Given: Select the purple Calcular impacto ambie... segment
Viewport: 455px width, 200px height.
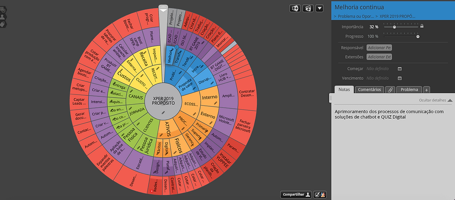Looking at the screenshot, I should [x=123, y=52].
